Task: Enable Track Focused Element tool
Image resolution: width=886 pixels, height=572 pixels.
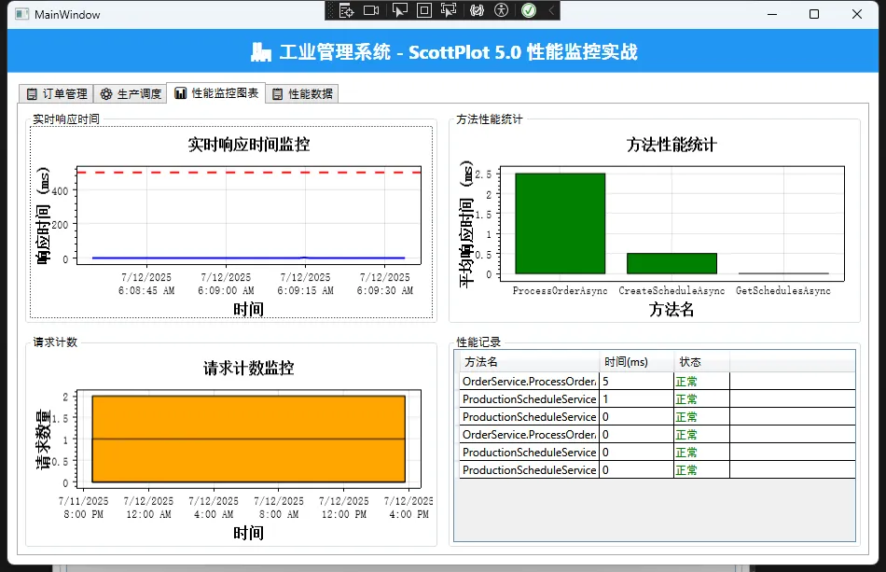Action: pos(449,11)
